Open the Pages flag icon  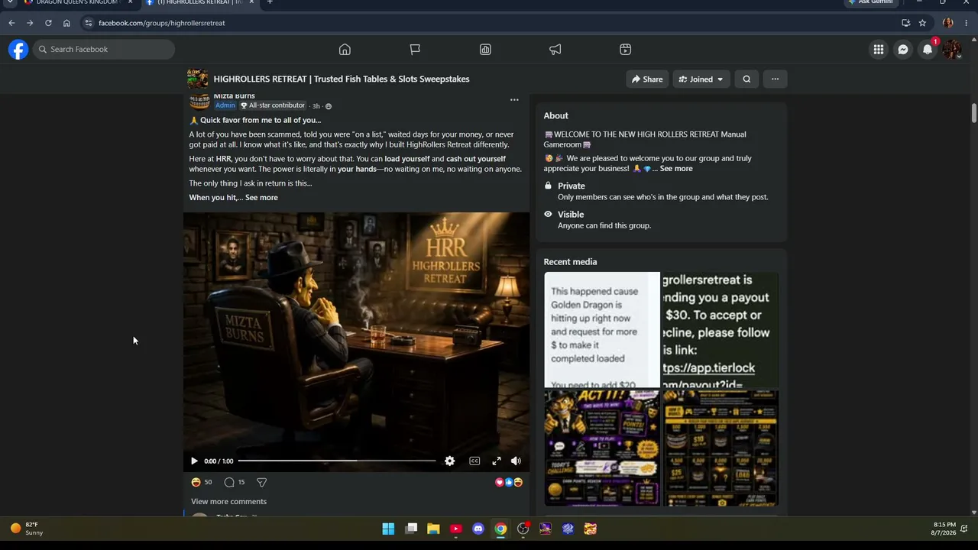(x=415, y=50)
